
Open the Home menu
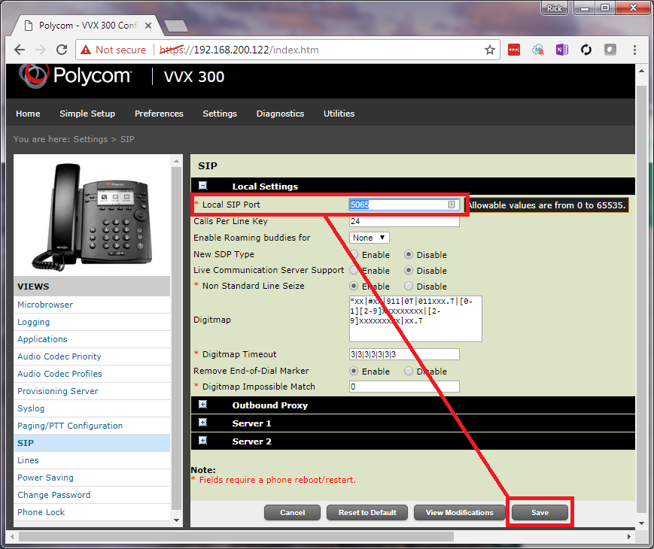pyautogui.click(x=28, y=114)
